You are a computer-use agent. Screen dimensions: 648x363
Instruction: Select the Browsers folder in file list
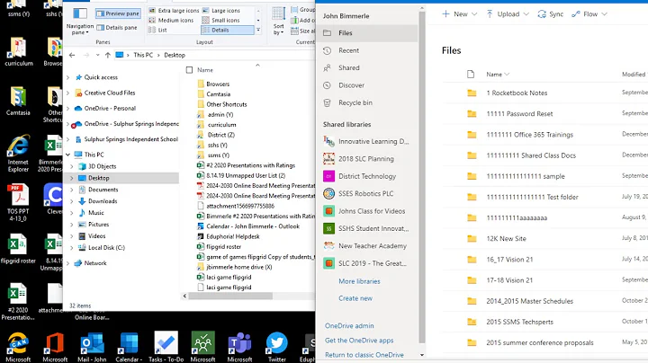coord(218,84)
